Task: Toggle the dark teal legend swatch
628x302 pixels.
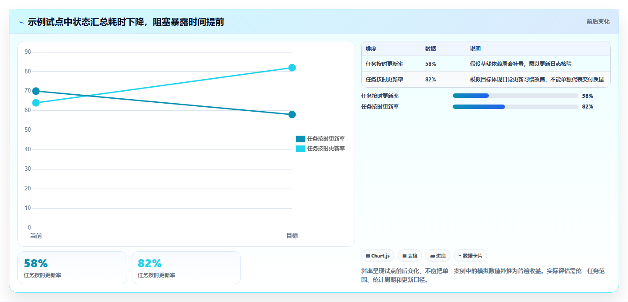Action: 301,139
